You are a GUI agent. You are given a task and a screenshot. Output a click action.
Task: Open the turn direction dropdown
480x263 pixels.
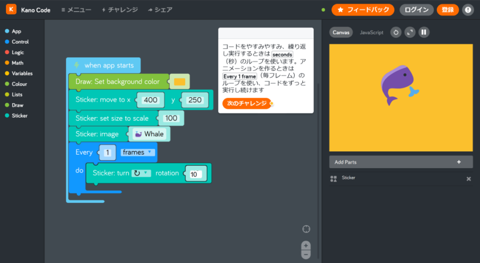[141, 173]
